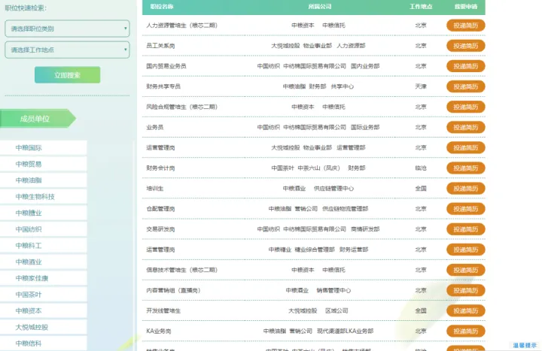Screen dimensions: 542x351
Task: Open the 业务员 job title
Action: coord(155,127)
